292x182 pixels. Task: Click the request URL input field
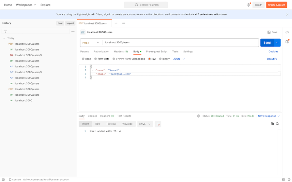(179, 43)
